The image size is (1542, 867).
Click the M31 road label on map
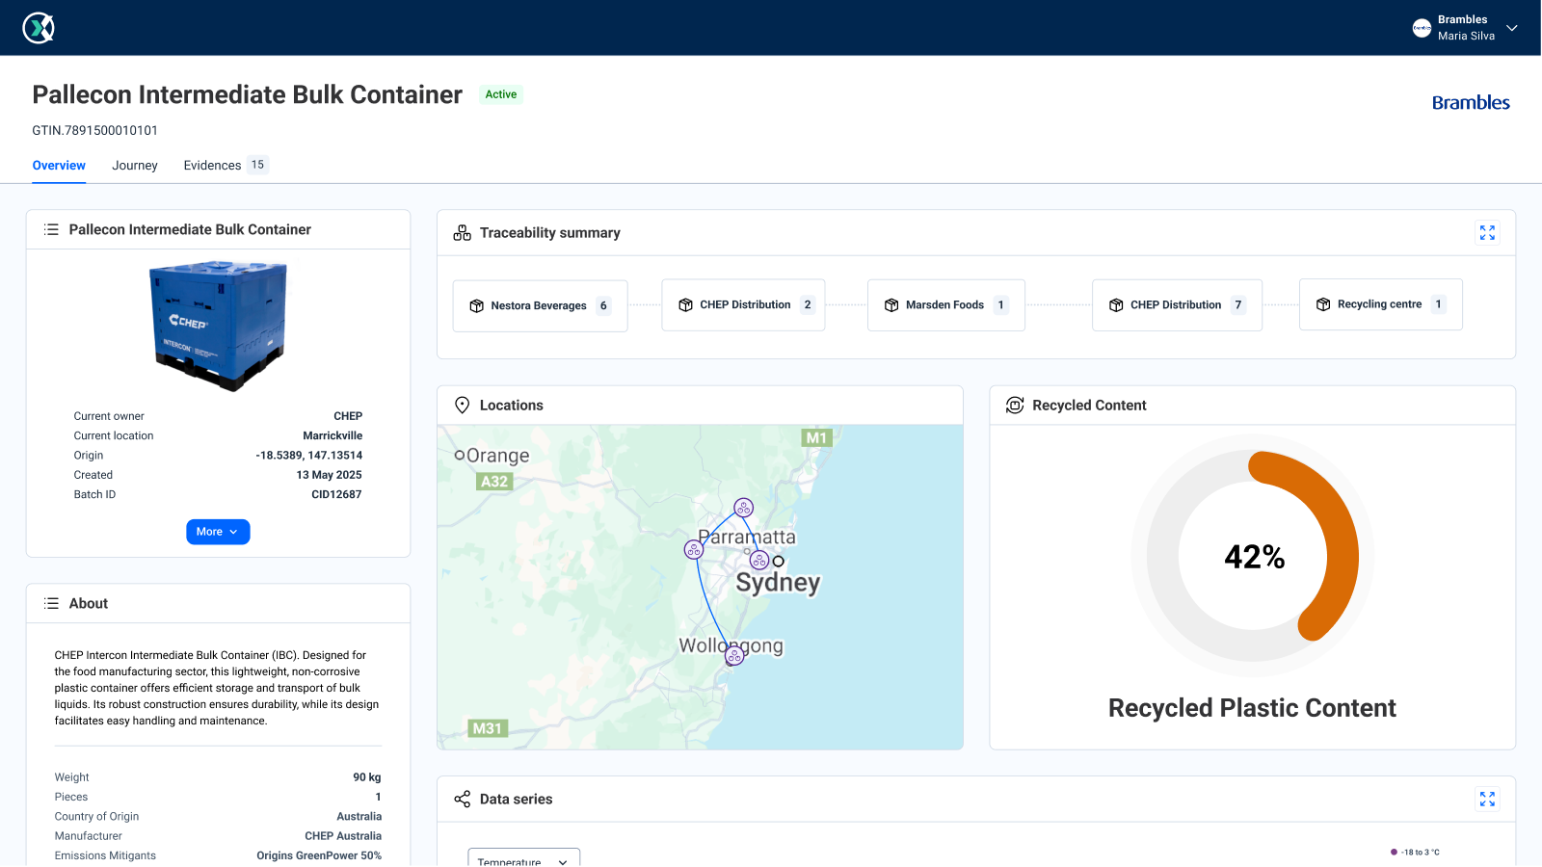(x=488, y=728)
